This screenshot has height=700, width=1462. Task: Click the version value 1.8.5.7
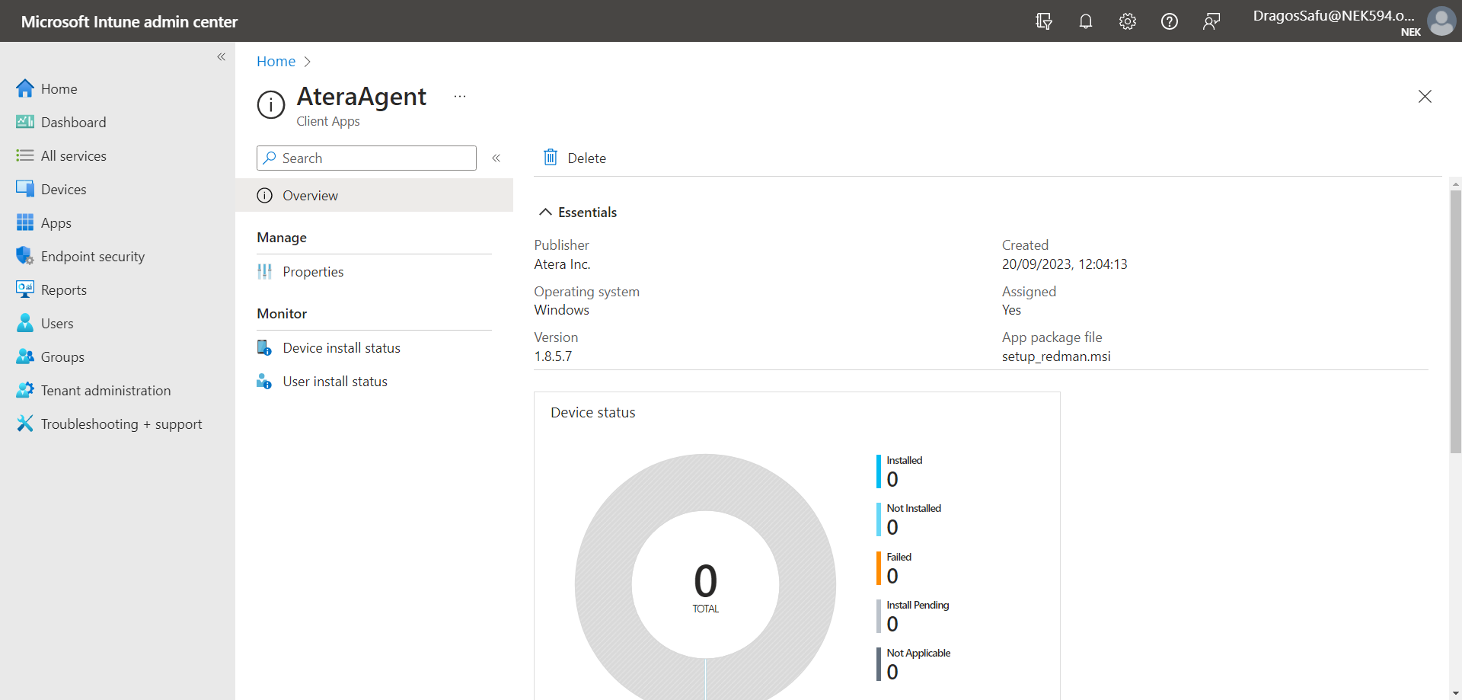553,356
